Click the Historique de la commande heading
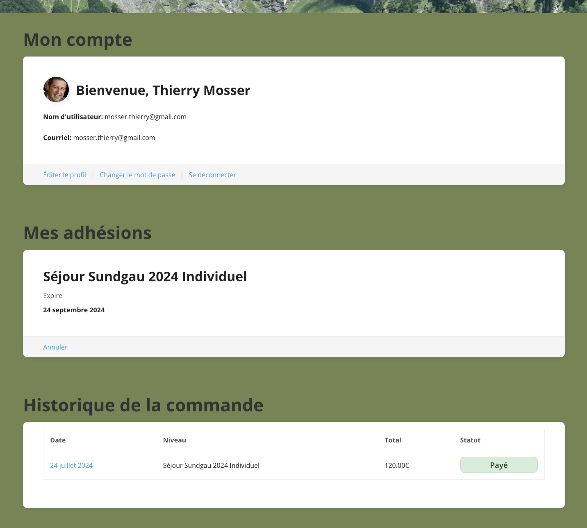This screenshot has width=587, height=528. [143, 405]
